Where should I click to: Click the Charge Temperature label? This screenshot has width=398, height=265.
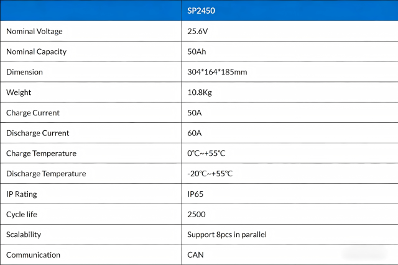(x=41, y=153)
